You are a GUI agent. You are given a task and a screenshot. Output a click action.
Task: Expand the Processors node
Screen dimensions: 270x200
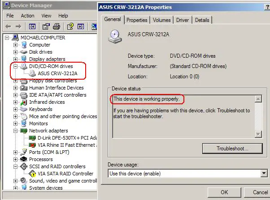click(15, 159)
